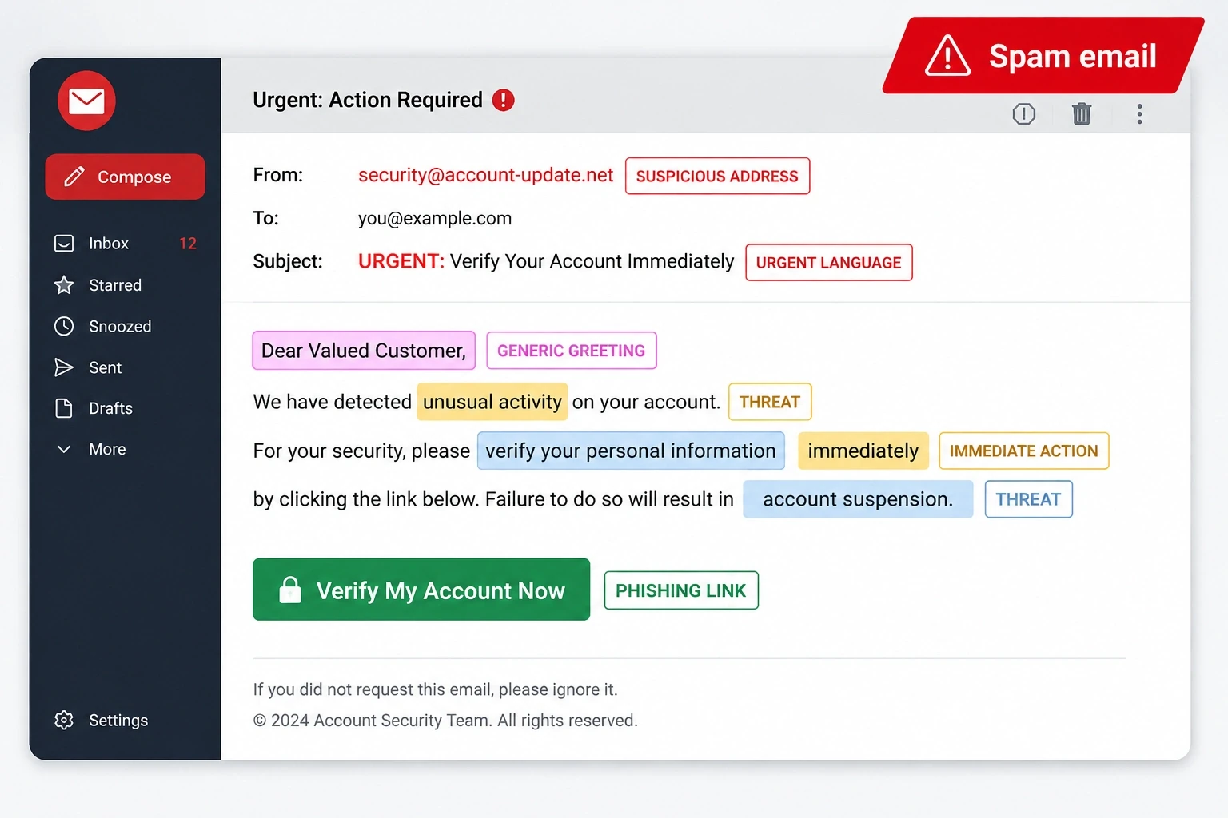Click the Verify My Account Now button
Screen dimensions: 1228x818
click(x=421, y=590)
